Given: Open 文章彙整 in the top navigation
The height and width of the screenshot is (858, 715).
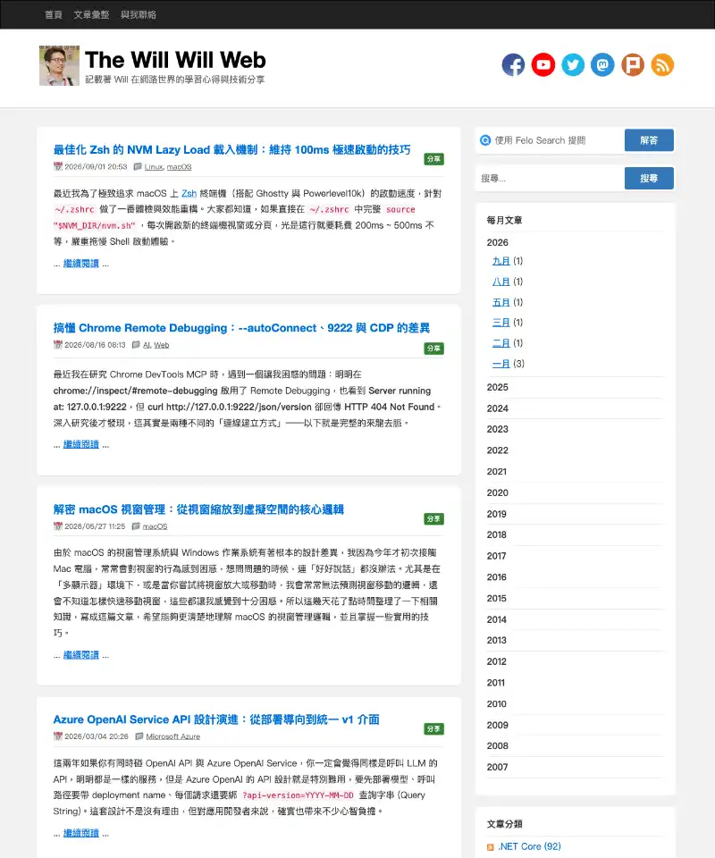Looking at the screenshot, I should pyautogui.click(x=91, y=15).
